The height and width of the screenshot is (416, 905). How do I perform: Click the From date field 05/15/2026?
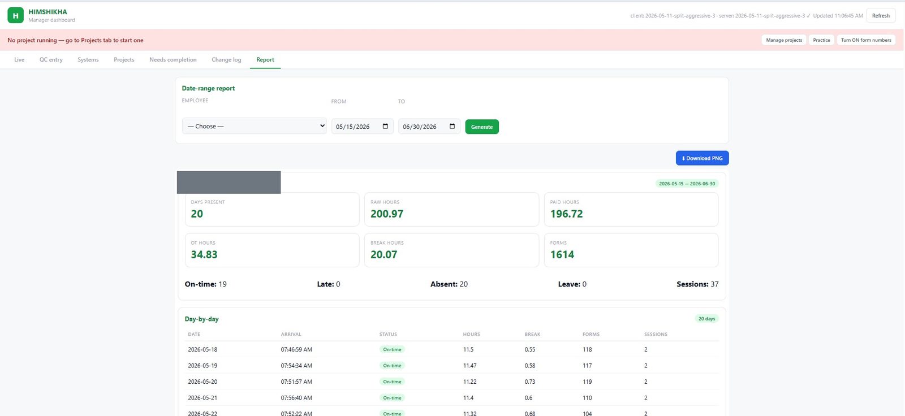coord(362,127)
